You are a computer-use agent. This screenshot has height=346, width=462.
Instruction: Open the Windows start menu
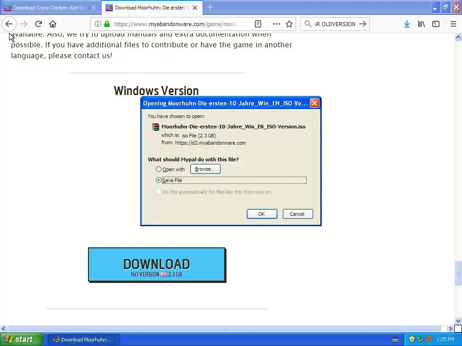click(22, 339)
